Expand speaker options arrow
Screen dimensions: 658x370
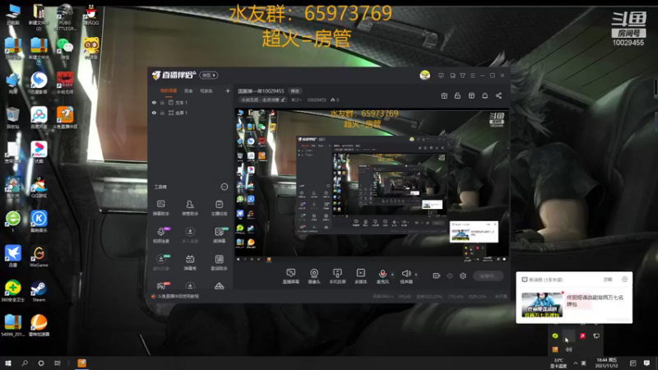point(416,275)
